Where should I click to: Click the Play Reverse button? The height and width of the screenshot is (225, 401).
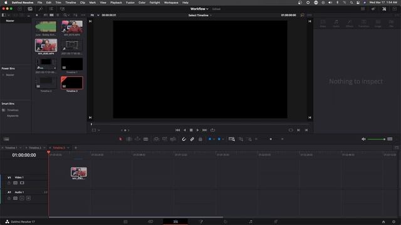click(x=184, y=130)
